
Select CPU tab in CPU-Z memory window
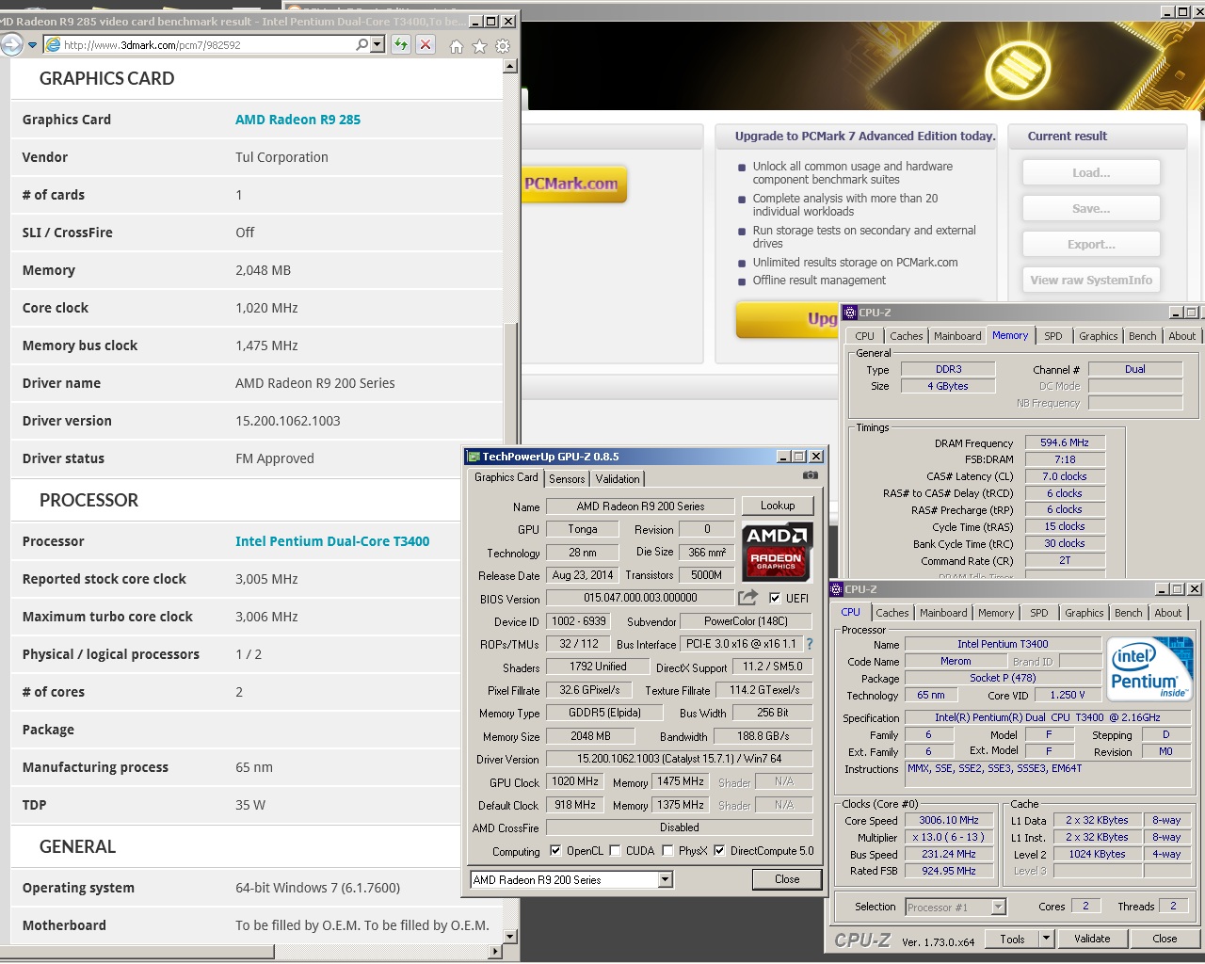coord(864,336)
